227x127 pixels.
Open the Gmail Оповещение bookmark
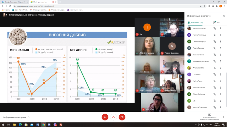[x=39, y=10]
